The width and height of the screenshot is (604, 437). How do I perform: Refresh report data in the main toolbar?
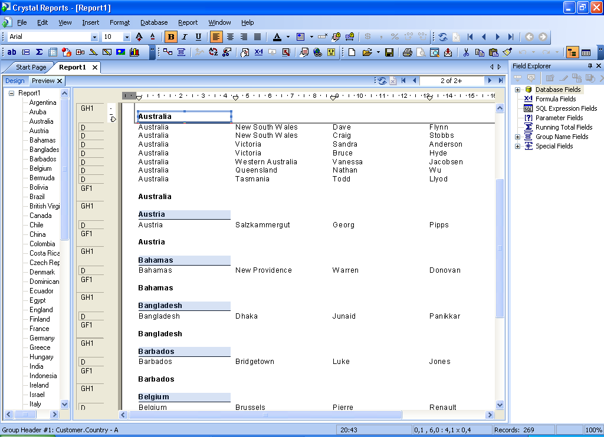pos(443,37)
